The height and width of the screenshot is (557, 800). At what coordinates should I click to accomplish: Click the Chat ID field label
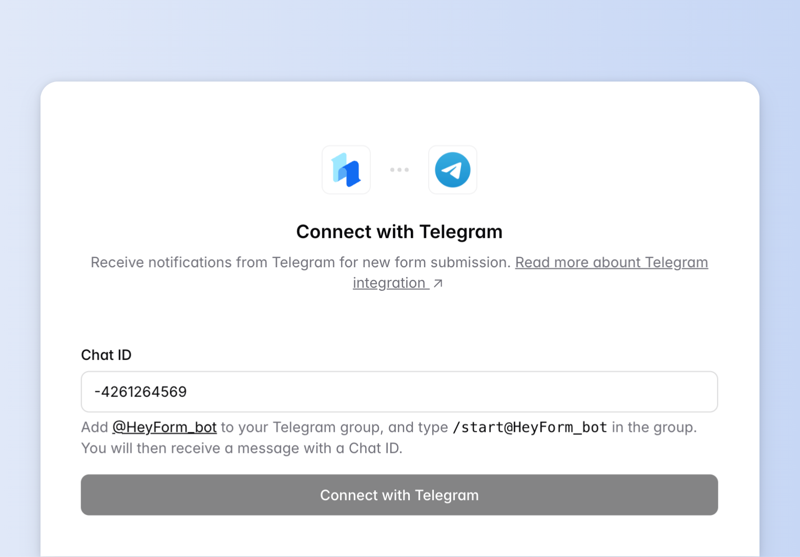106,354
